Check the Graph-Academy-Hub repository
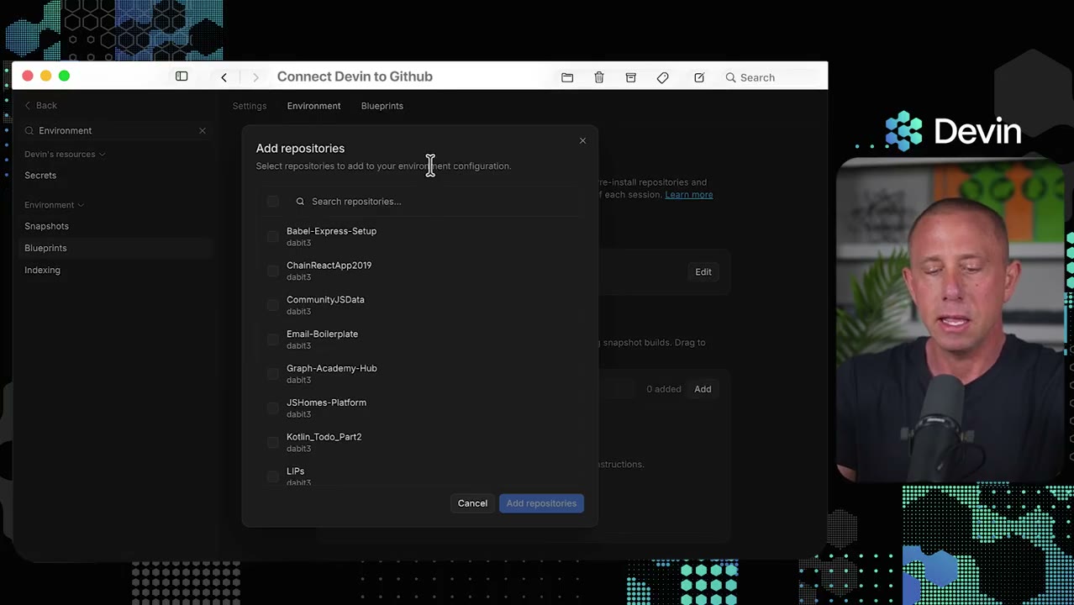The width and height of the screenshot is (1074, 605). (272, 374)
